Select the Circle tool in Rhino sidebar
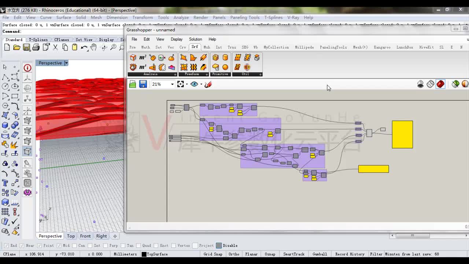The width and height of the screenshot is (469, 264). tap(5, 87)
